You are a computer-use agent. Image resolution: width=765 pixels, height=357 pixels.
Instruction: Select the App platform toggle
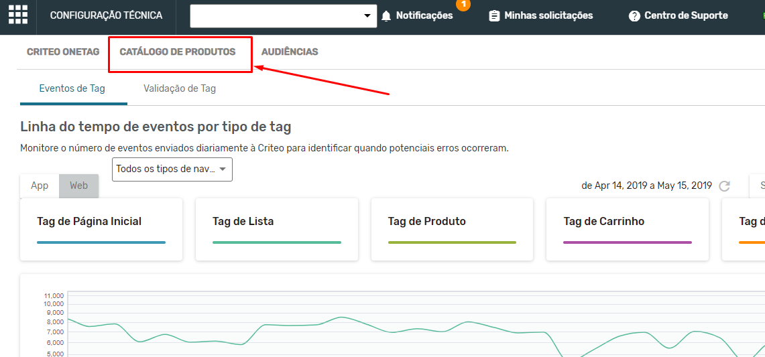point(40,186)
